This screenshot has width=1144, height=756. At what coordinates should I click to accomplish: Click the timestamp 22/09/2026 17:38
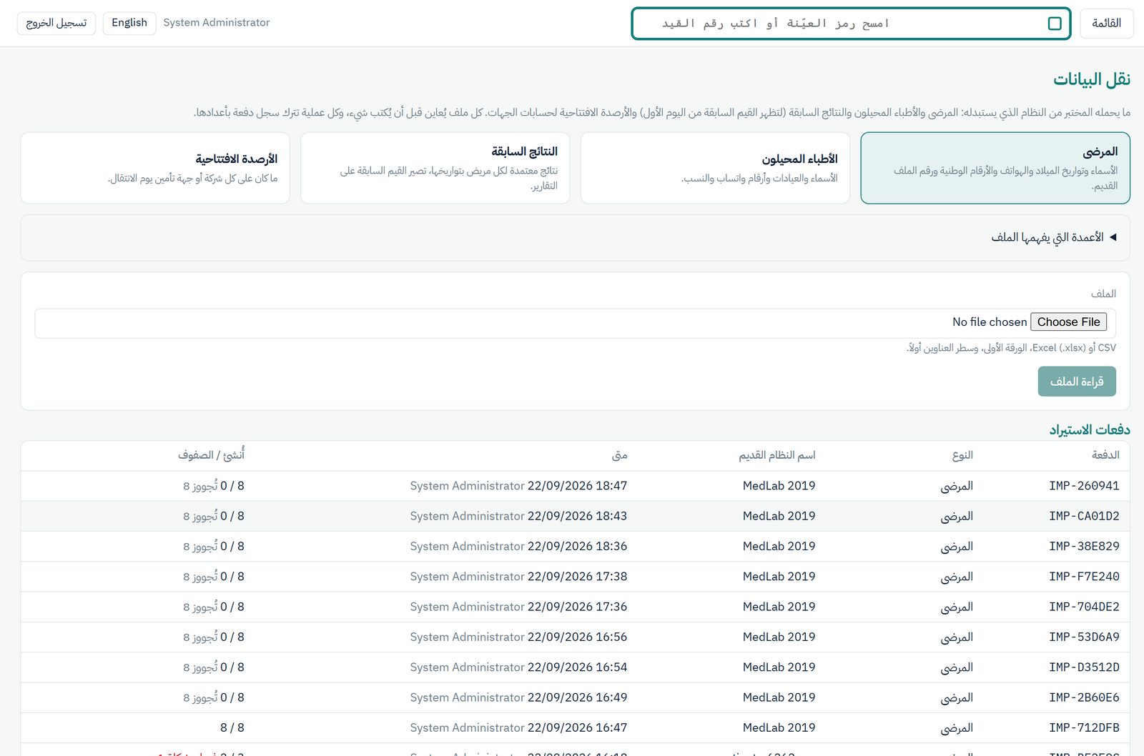(577, 577)
